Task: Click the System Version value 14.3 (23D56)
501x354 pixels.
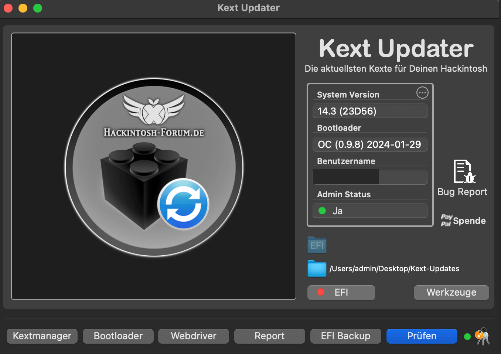Action: (x=370, y=111)
